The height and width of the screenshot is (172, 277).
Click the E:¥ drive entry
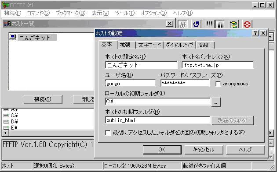(x=11, y=127)
